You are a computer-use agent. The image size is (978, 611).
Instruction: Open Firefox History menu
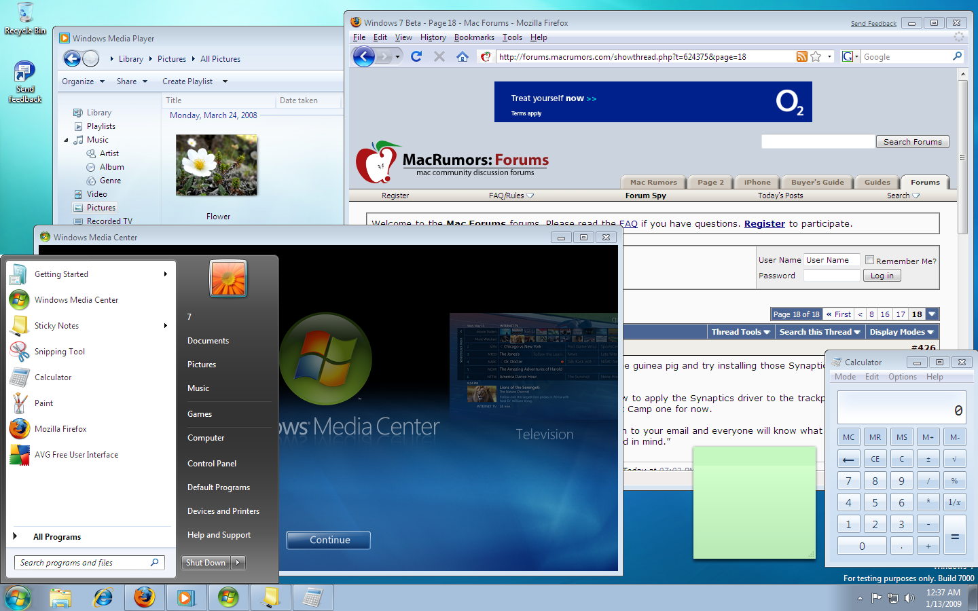click(433, 37)
